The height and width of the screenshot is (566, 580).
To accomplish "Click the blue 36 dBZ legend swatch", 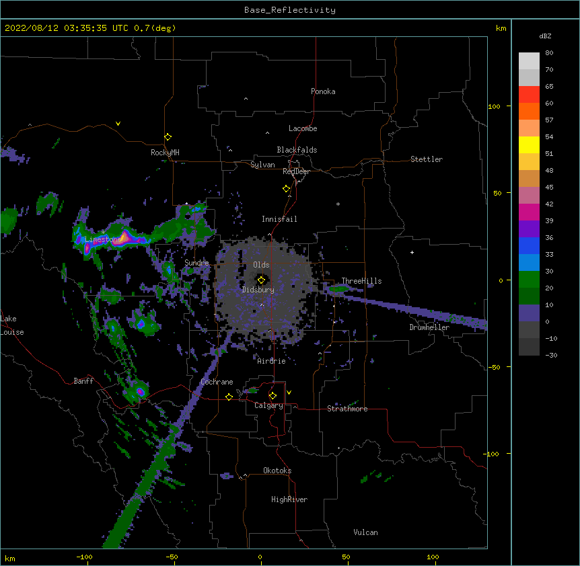I will tap(529, 245).
